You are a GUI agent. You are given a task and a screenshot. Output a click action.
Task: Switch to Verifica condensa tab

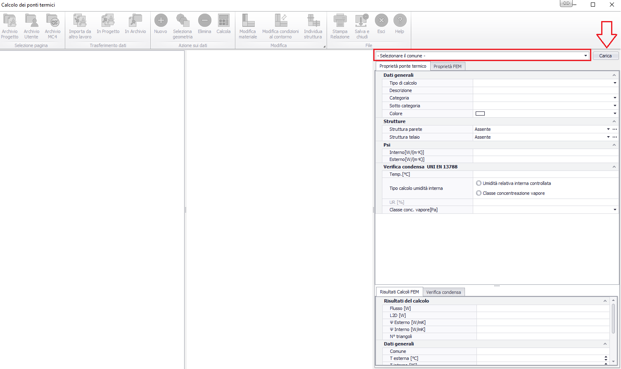click(x=443, y=292)
